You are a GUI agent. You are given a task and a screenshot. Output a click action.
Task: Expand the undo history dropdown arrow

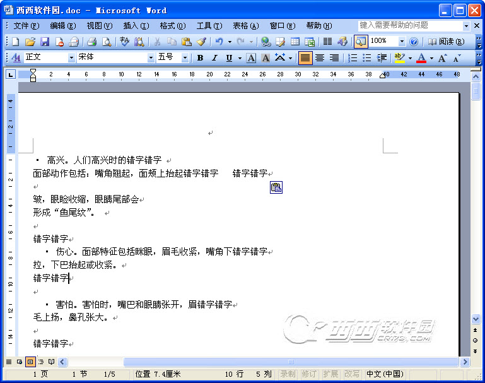click(230, 42)
